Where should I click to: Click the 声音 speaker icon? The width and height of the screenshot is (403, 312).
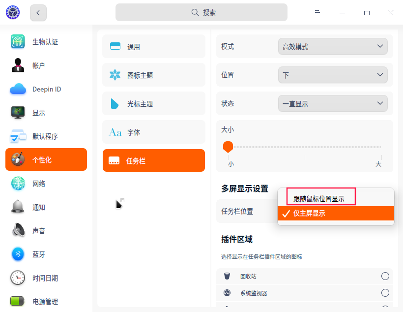(19, 230)
